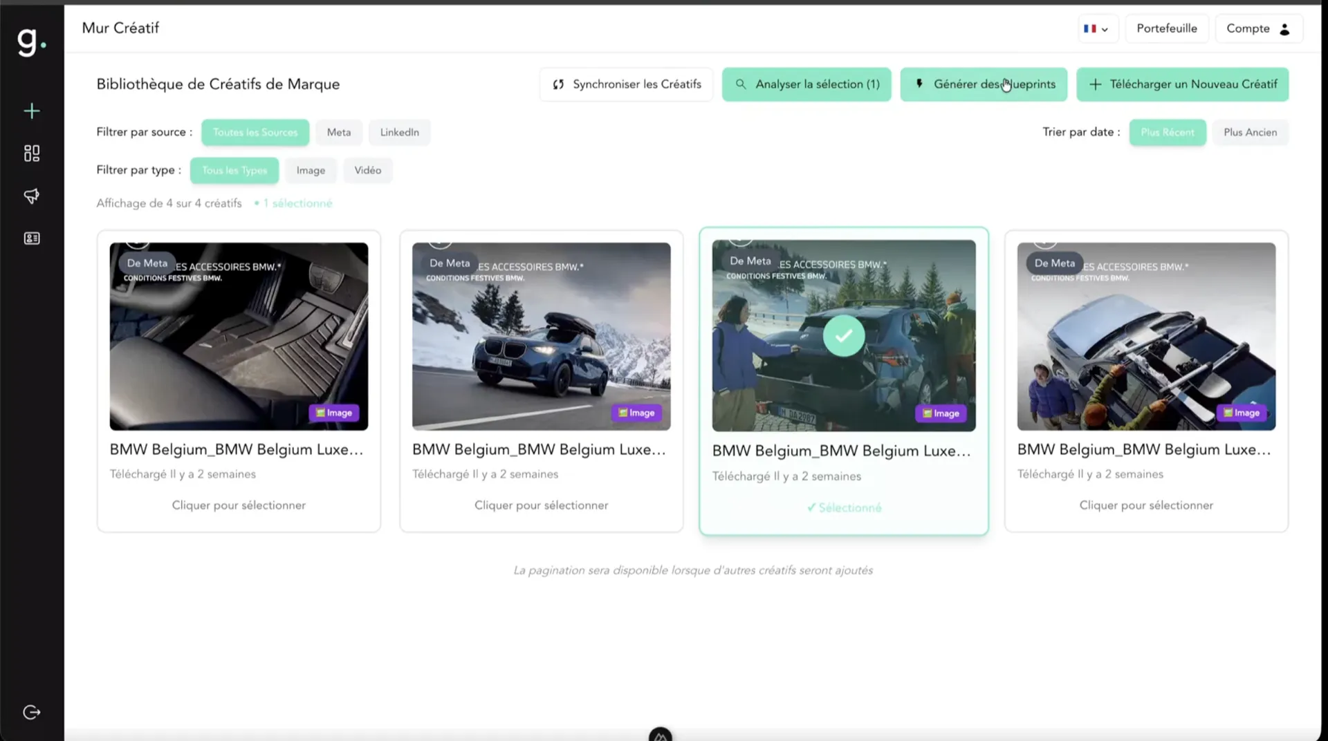Open the megaphone campaigns icon in sidebar
Image resolution: width=1328 pixels, height=741 pixels.
point(32,196)
